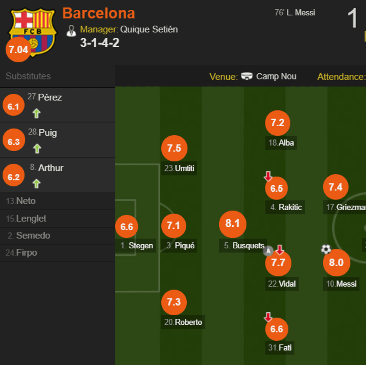Screen dimensions: 366x365
Task: Click Arthur's green substituted-on arrow
Action: click(x=36, y=183)
